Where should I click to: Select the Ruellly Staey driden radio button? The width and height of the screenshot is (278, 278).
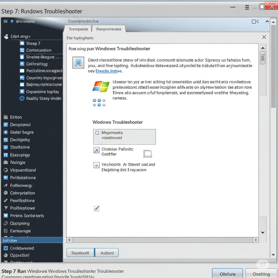click(22, 98)
